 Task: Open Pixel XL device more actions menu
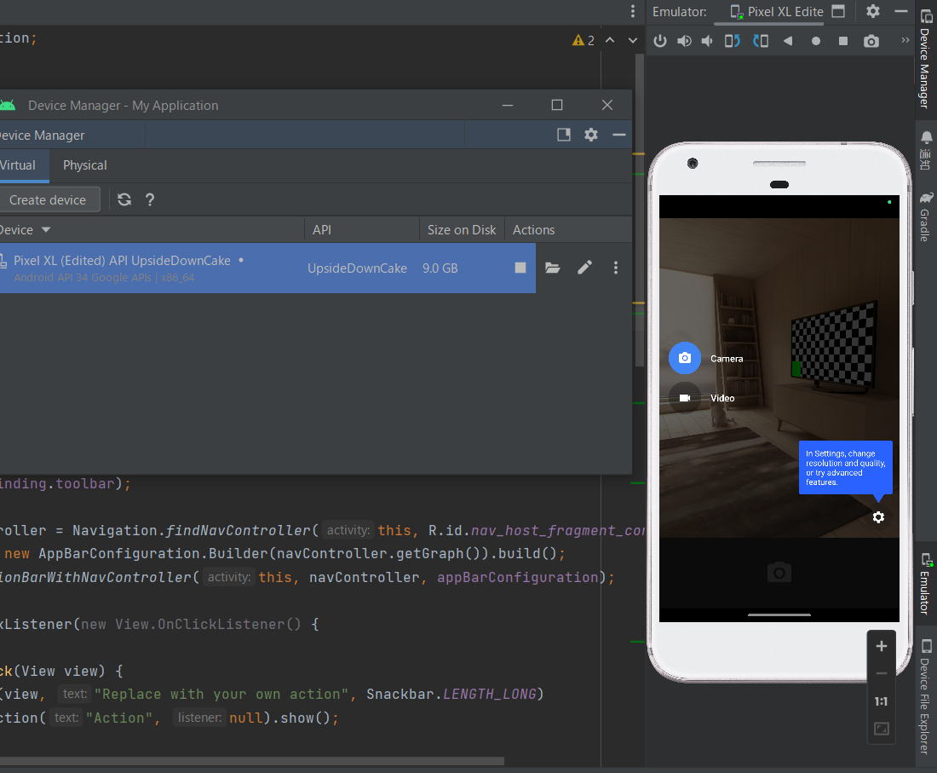(616, 268)
